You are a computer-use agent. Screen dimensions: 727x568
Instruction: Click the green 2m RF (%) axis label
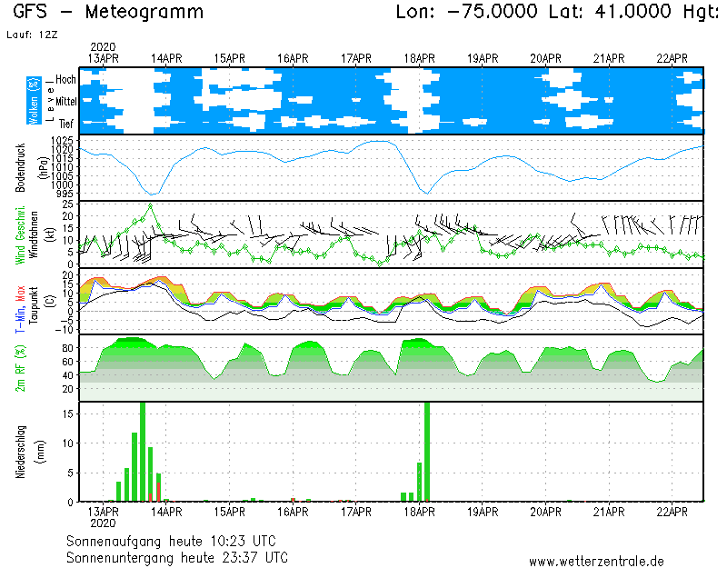20,368
